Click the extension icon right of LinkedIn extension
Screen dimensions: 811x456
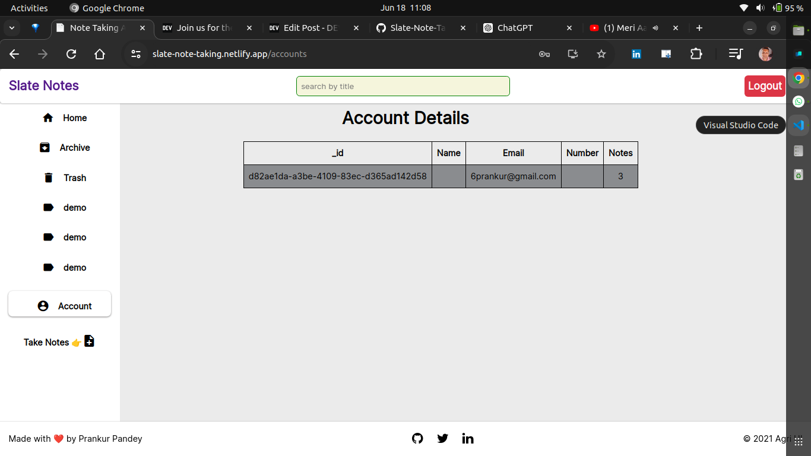point(666,54)
